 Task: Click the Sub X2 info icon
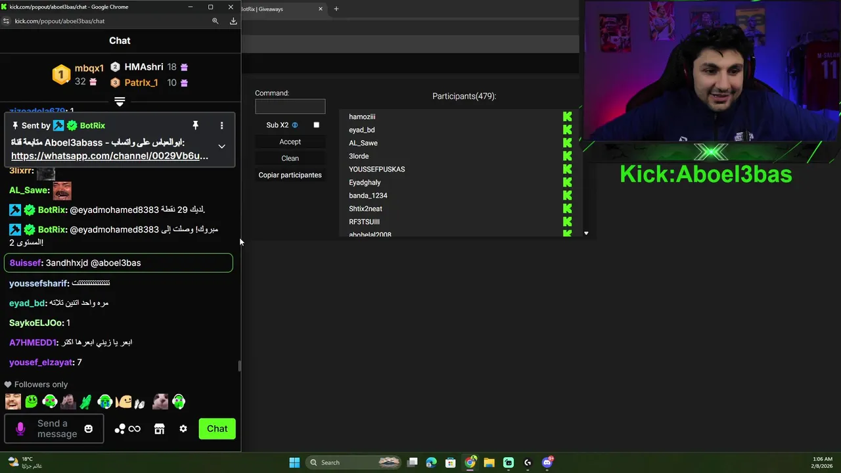(295, 125)
